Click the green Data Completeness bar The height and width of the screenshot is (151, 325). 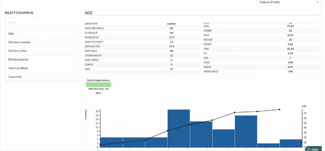point(99,85)
